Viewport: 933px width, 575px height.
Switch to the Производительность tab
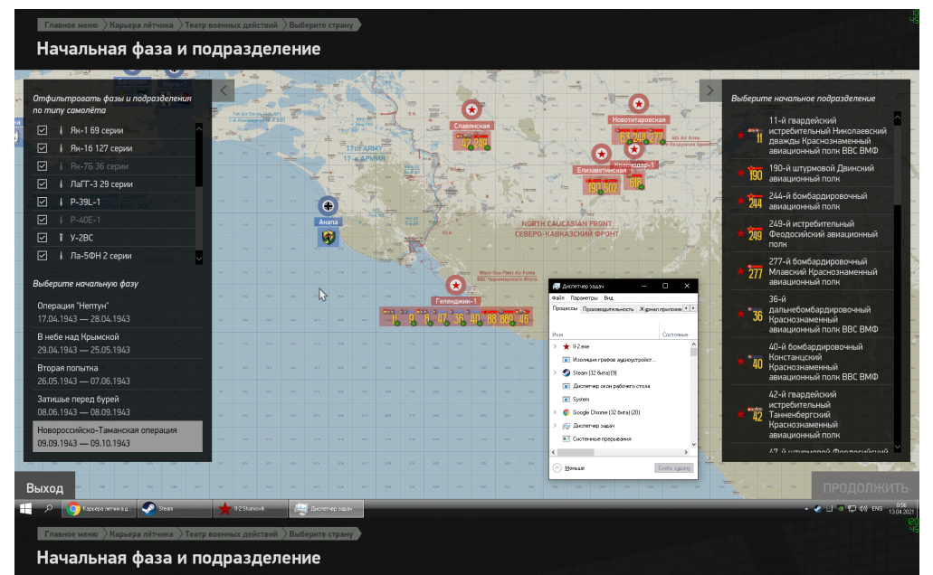(x=607, y=309)
